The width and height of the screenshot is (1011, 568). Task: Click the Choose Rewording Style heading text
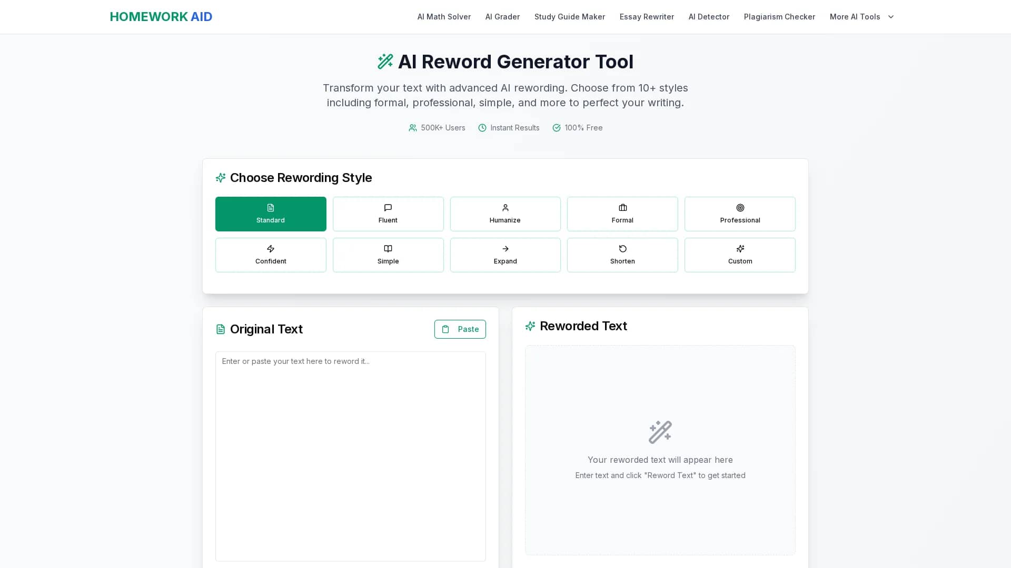pyautogui.click(x=301, y=178)
